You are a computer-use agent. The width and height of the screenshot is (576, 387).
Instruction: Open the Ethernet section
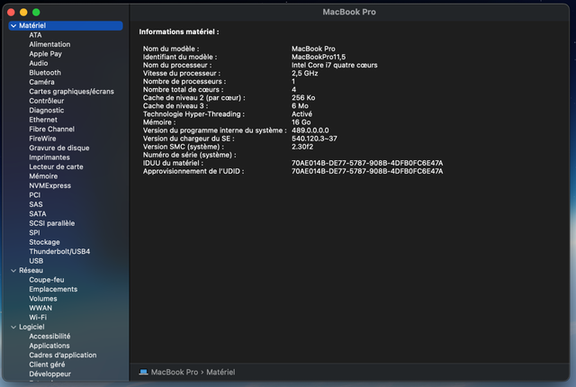[x=43, y=120]
